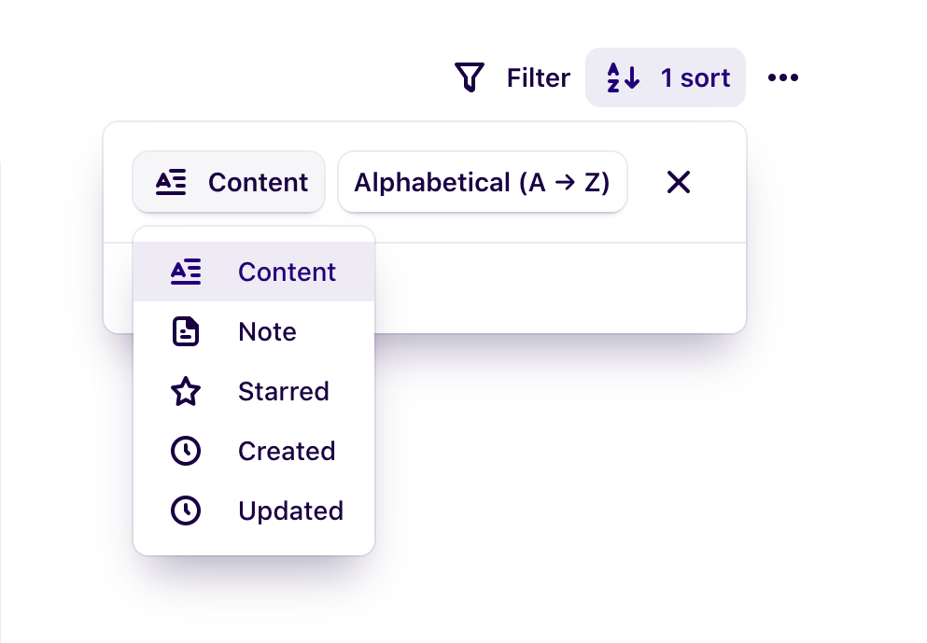Click the text icon in Content dropdown button
Image resolution: width=927 pixels, height=643 pixels.
coord(171,182)
